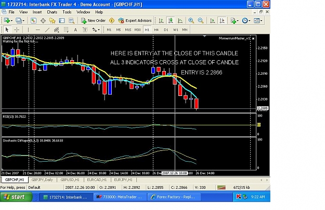325x210 pixels.
Task: Click the Kaspersky tray icon
Action: pyautogui.click(x=239, y=197)
